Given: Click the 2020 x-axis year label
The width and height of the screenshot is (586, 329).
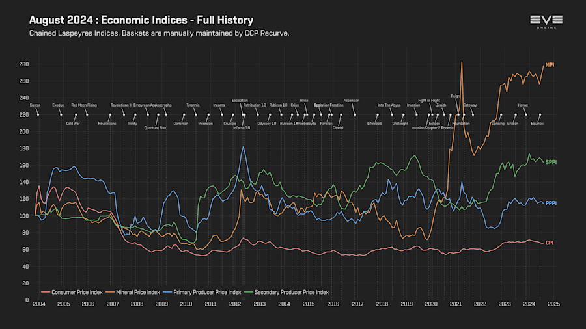Looking at the screenshot, I should pyautogui.click(x=431, y=304).
